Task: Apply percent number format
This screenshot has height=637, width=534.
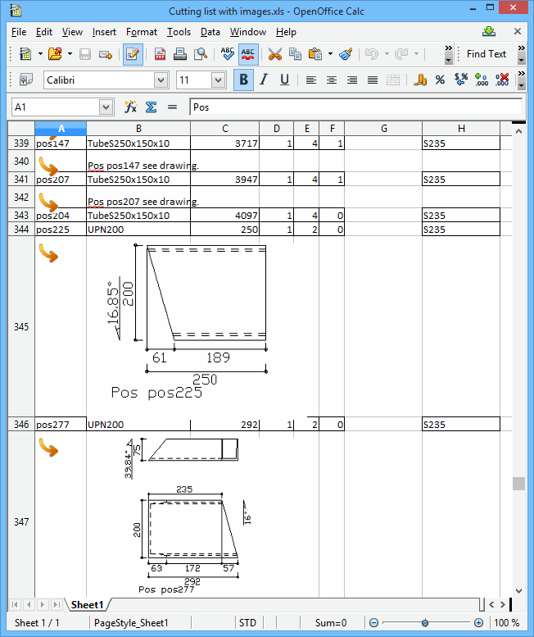Action: coord(440,80)
